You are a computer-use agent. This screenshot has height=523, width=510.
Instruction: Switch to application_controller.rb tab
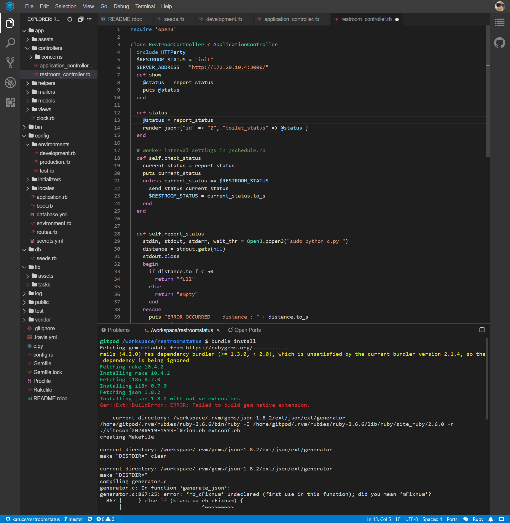click(291, 19)
